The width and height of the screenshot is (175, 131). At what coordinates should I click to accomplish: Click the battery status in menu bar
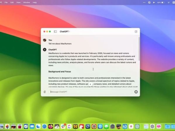(161, 2)
